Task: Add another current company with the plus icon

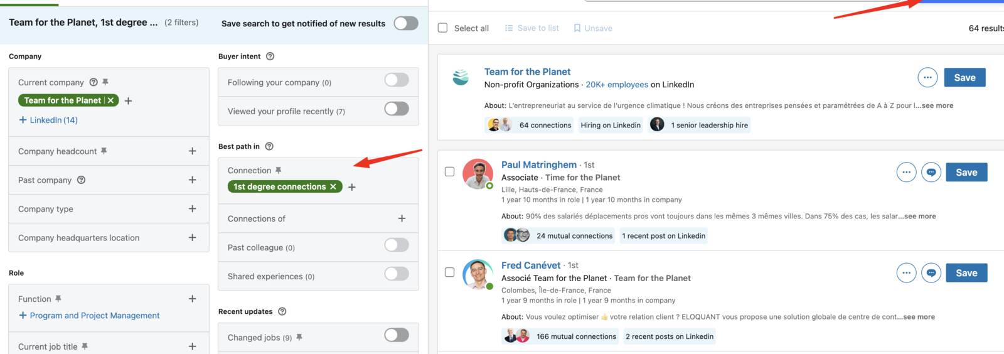Action: [128, 100]
